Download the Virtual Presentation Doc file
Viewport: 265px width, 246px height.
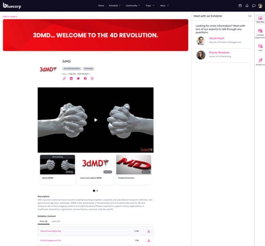[149, 231]
